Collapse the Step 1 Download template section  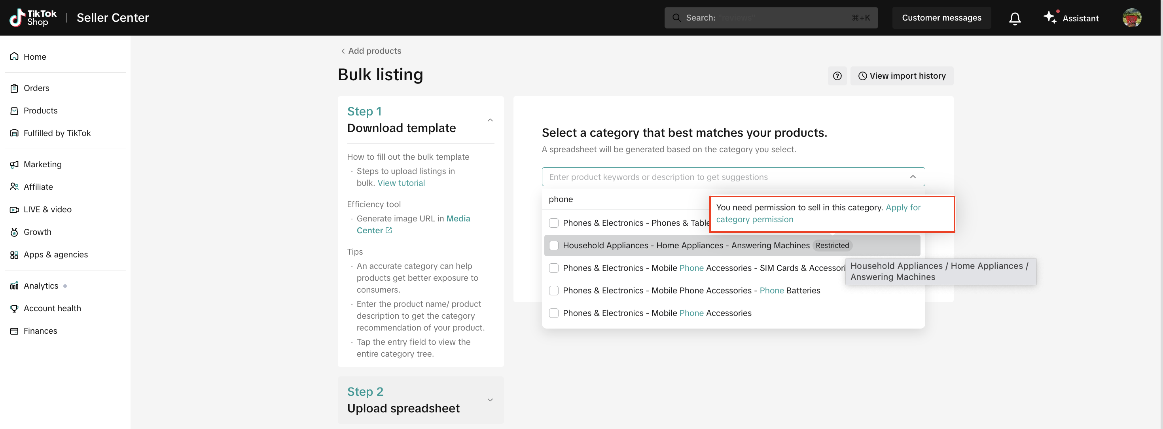point(490,120)
